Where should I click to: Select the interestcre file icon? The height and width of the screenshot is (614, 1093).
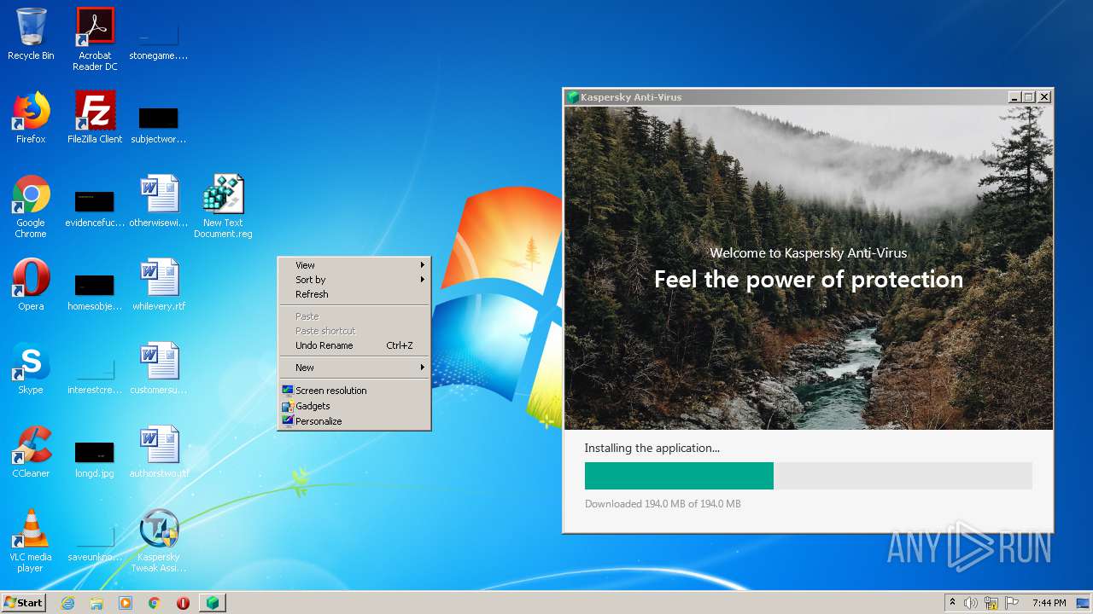[x=95, y=374]
